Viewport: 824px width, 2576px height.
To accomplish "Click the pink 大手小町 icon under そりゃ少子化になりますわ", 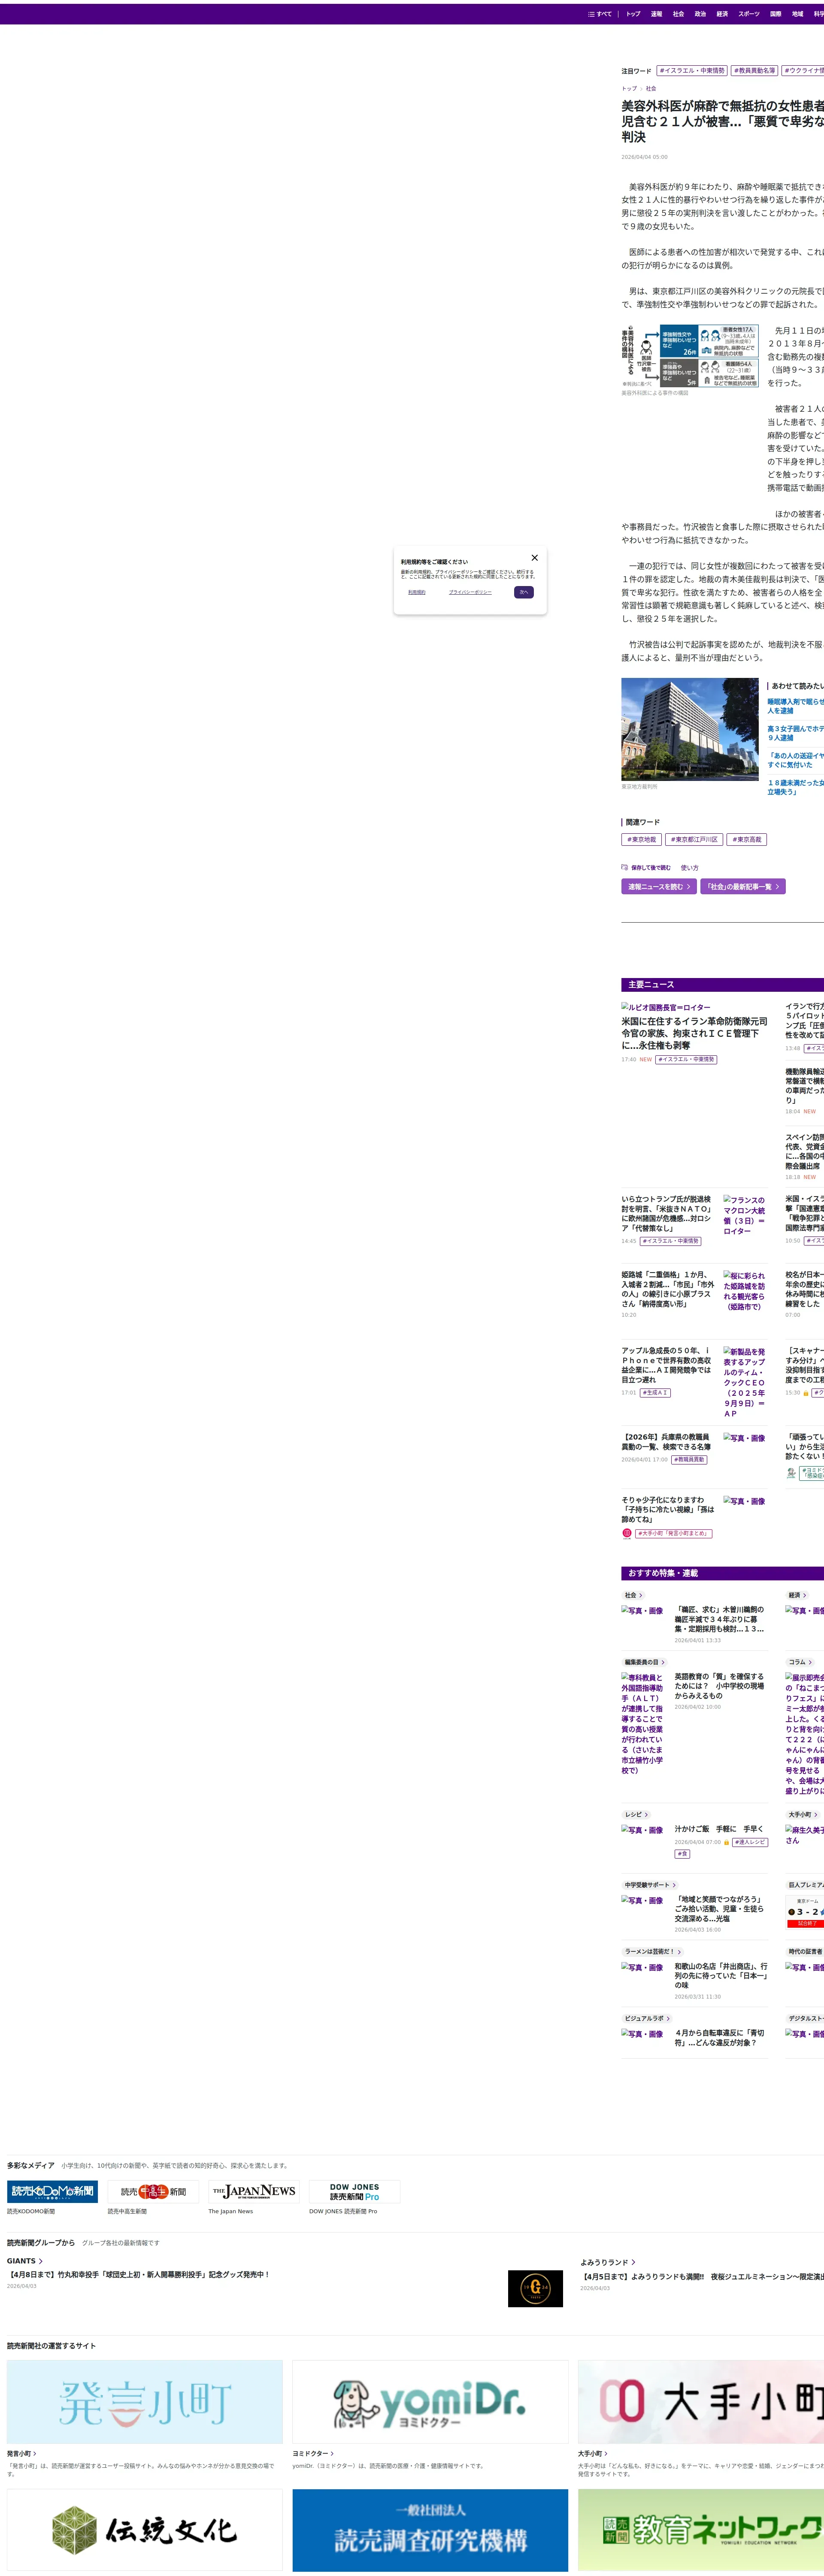I will tap(627, 1533).
